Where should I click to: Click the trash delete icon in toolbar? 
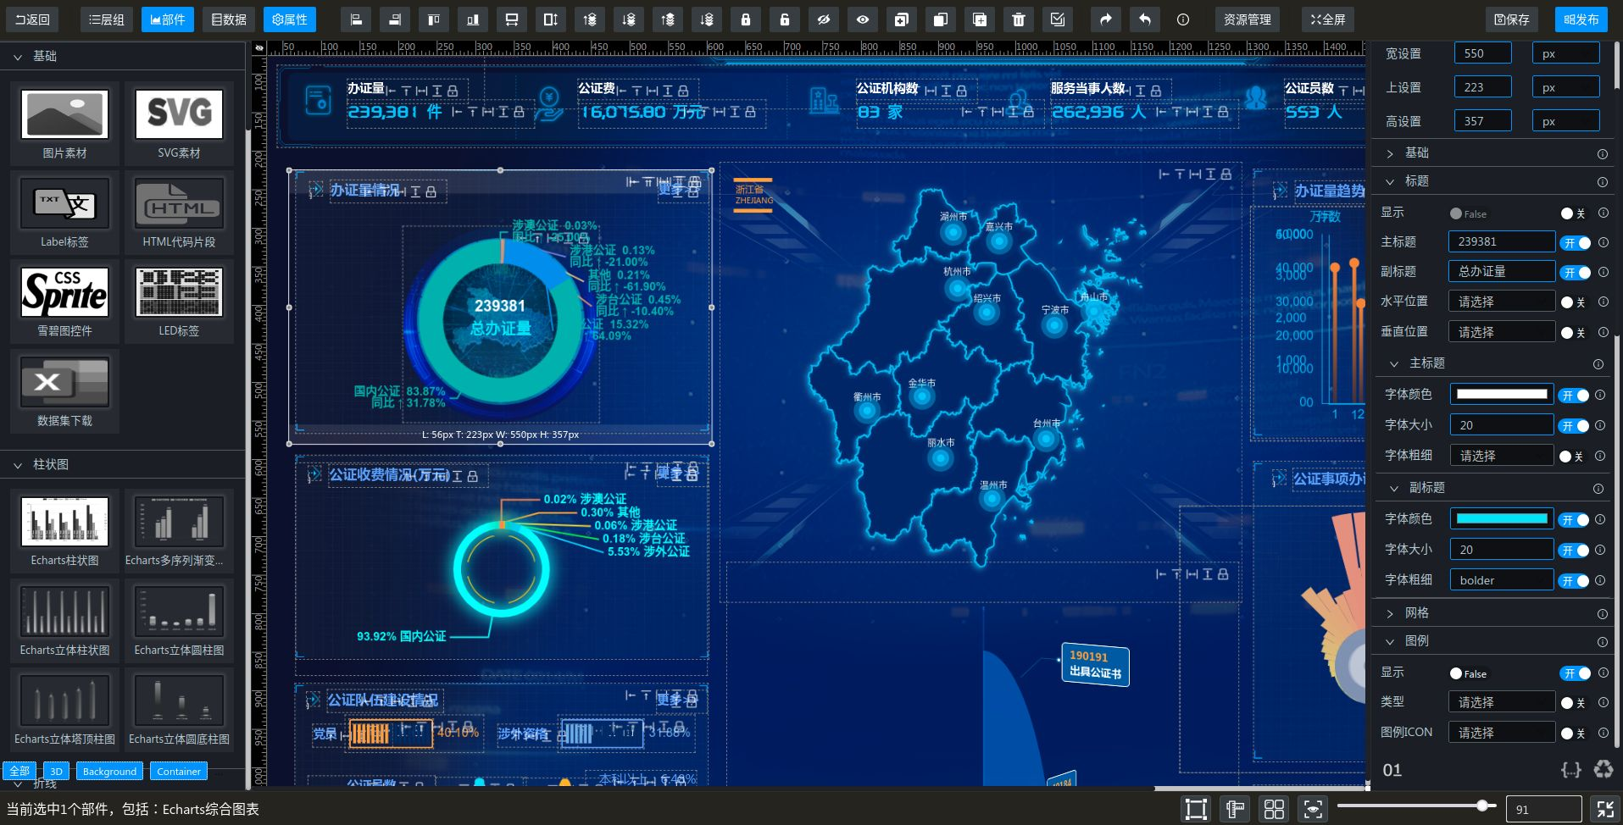pyautogui.click(x=1019, y=19)
